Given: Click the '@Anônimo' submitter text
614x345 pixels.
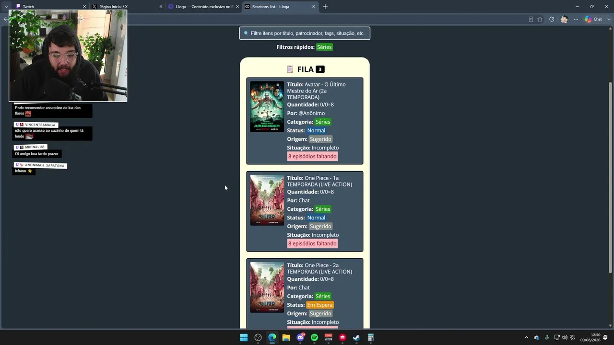Looking at the screenshot, I should pos(312,113).
